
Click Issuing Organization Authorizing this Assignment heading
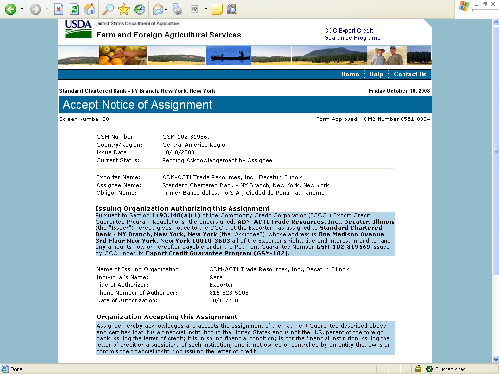click(182, 208)
